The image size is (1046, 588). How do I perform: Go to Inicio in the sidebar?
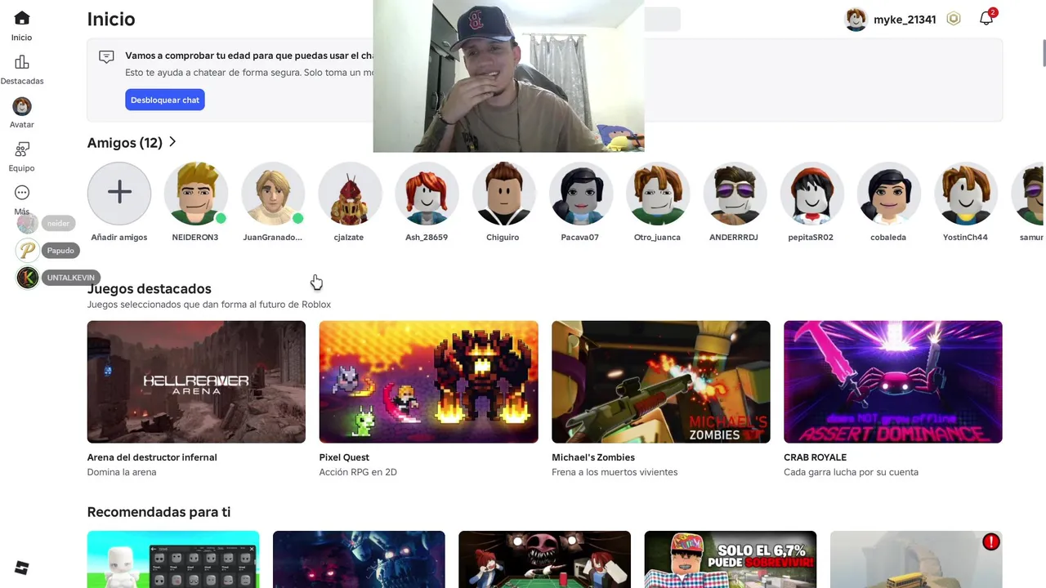click(22, 25)
